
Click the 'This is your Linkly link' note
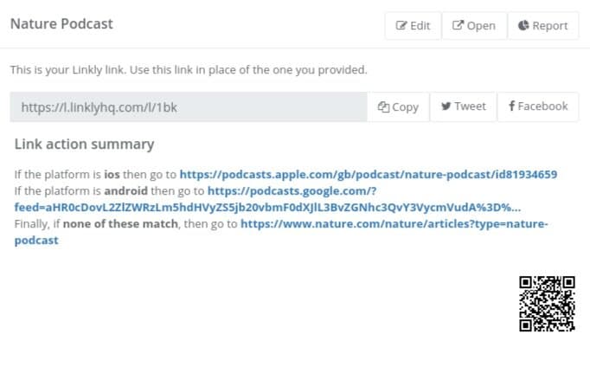188,70
